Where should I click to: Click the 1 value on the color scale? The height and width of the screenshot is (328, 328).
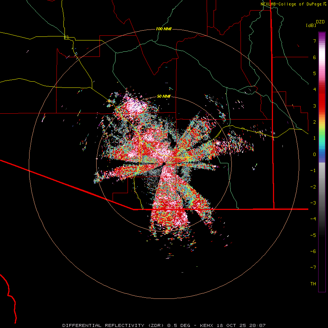coord(315,138)
